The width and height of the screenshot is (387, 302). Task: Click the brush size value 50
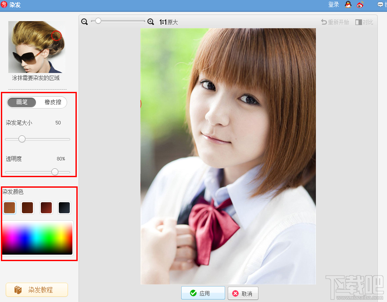pos(58,123)
